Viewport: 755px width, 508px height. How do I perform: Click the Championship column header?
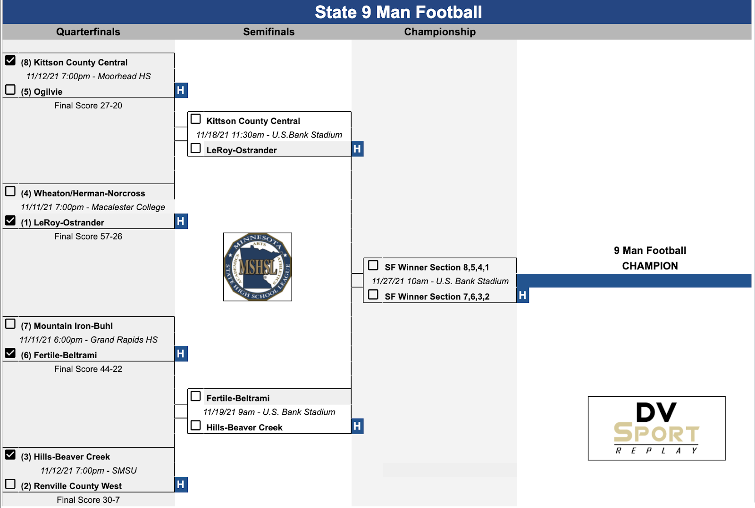(x=440, y=32)
